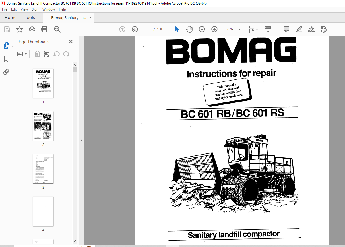Zoom out with minus icon
The height and width of the screenshot is (247, 345).
pos(202,29)
